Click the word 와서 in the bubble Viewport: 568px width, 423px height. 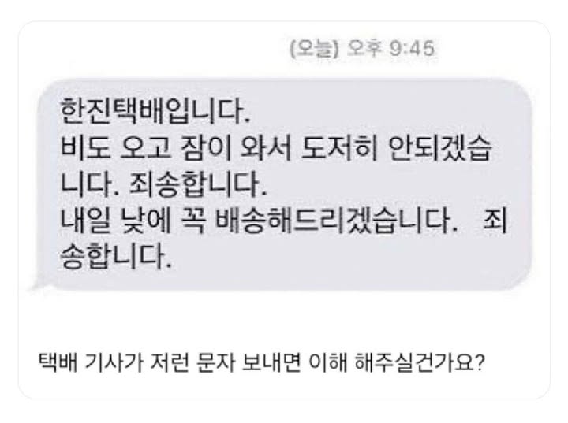tap(266, 147)
